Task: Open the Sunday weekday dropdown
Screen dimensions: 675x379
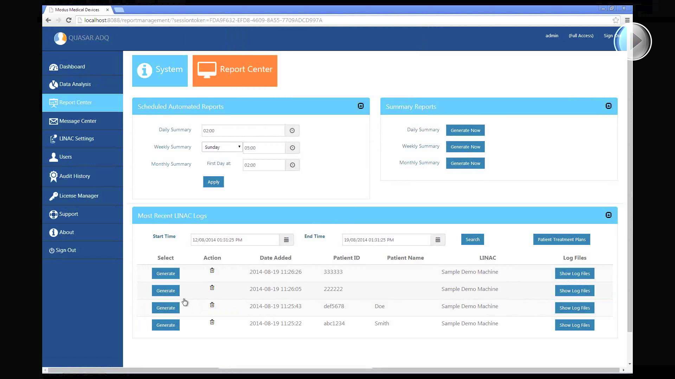Action: click(x=222, y=147)
